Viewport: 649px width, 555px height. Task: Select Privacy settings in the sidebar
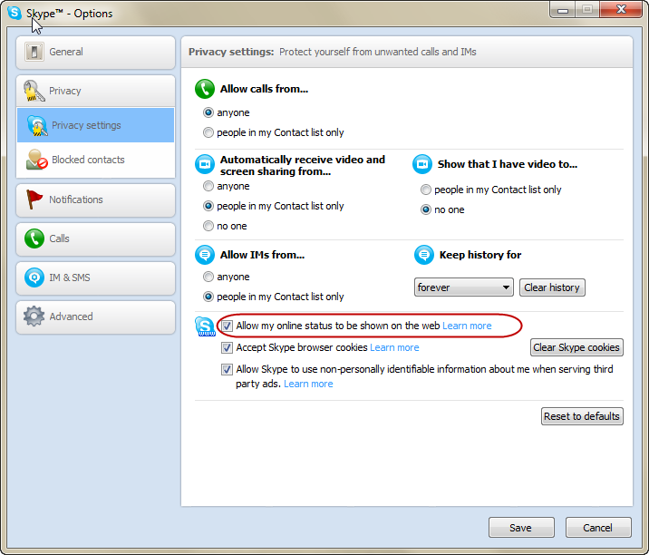(x=95, y=125)
